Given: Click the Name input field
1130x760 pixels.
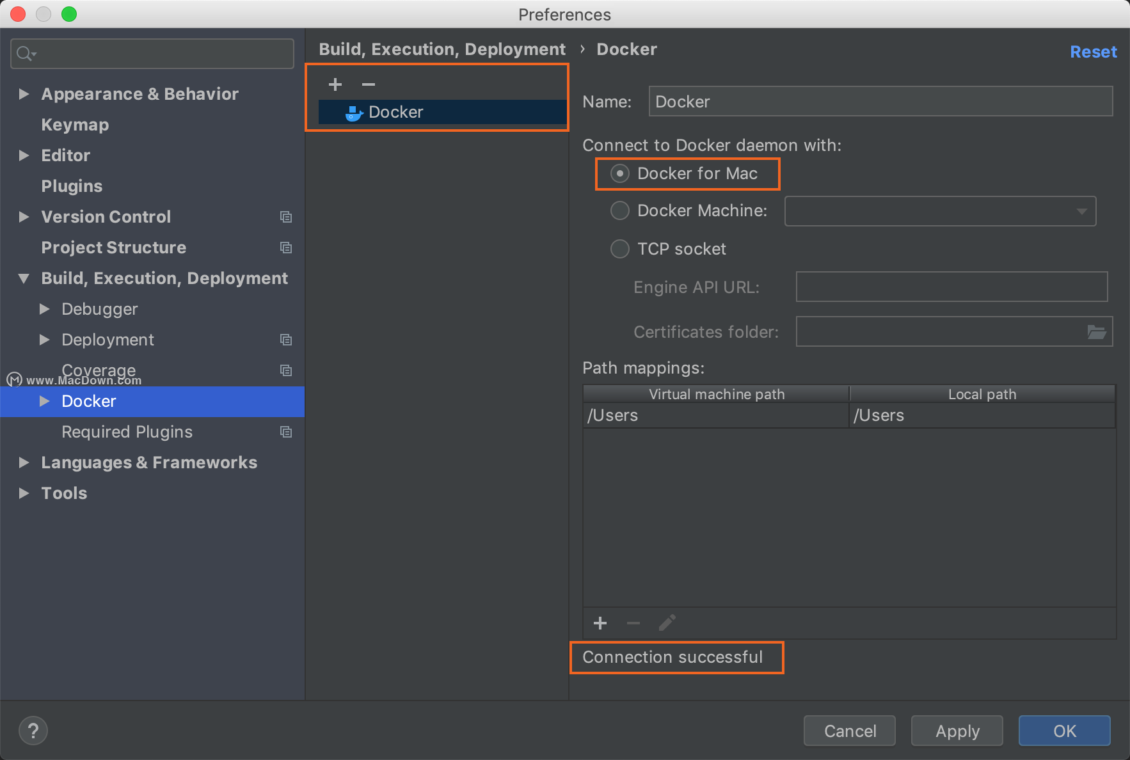Looking at the screenshot, I should click(x=880, y=102).
